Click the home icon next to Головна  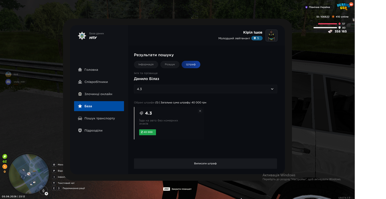pyautogui.click(x=80, y=70)
